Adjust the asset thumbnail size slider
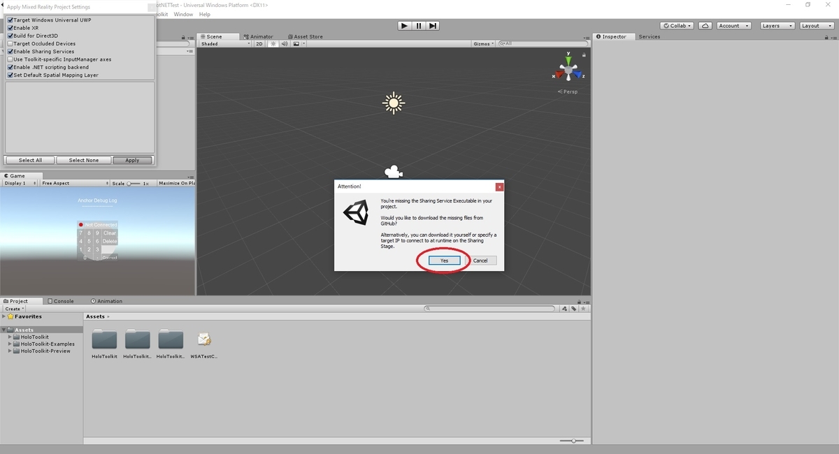 pos(573,441)
